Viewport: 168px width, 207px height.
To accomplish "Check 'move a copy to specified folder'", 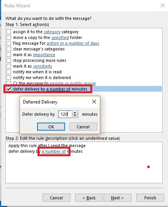I will [x=9, y=37].
